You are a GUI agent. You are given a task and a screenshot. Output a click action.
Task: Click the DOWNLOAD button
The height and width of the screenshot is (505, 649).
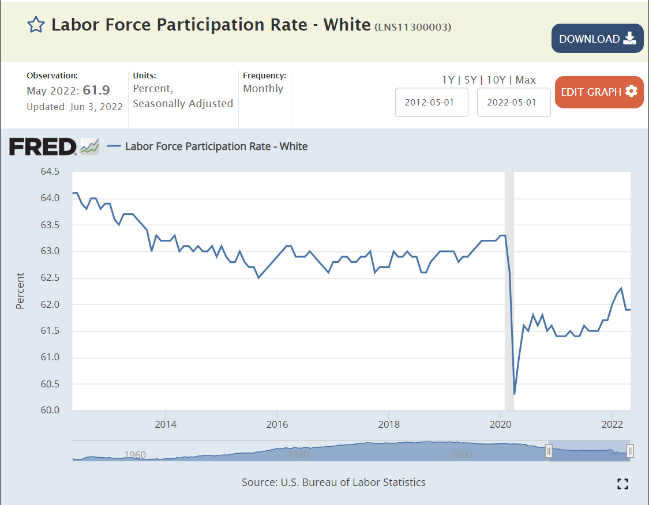tap(597, 39)
